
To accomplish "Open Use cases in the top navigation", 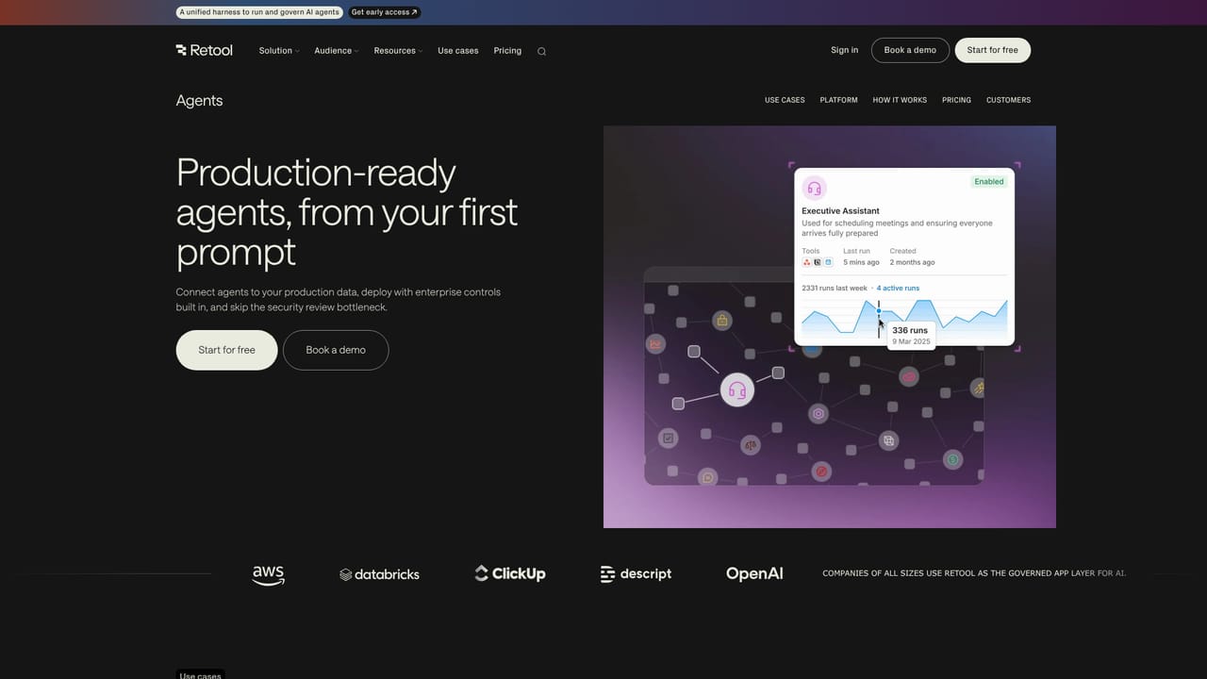I will click(458, 51).
